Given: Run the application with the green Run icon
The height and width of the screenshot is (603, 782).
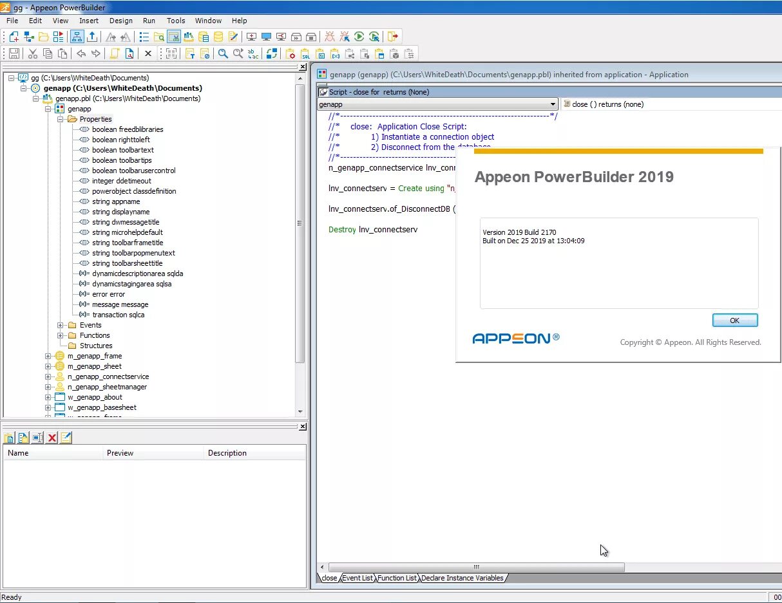Looking at the screenshot, I should click(359, 37).
